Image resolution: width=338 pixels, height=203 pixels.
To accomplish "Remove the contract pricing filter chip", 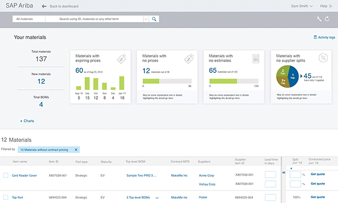I will click(76, 150).
